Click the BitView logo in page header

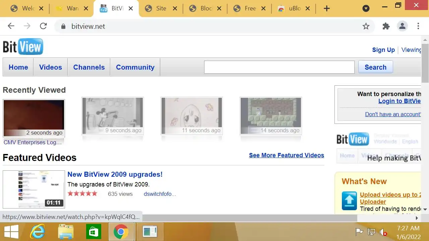click(x=23, y=47)
